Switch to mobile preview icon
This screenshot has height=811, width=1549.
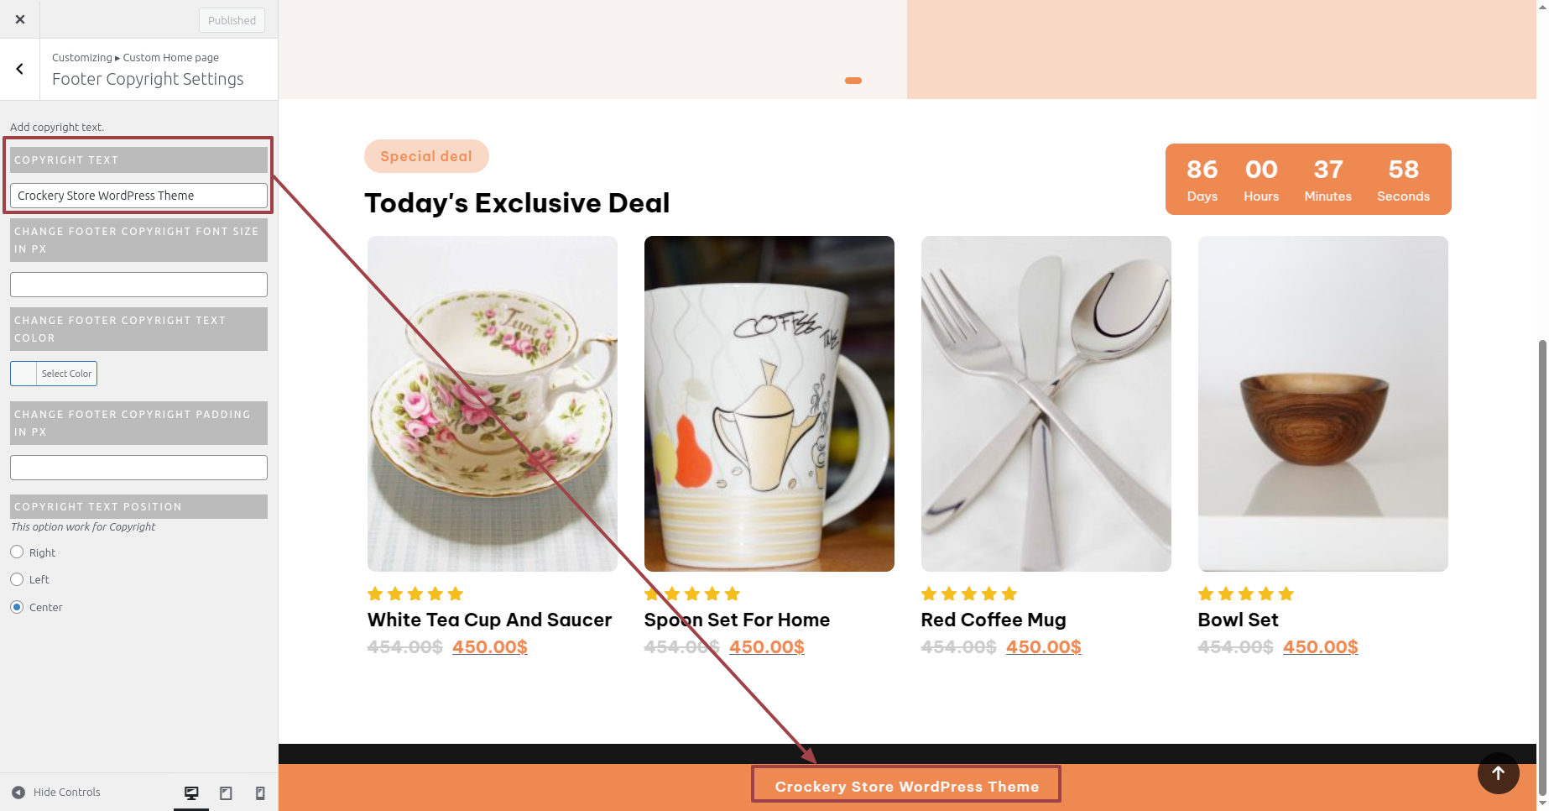pos(260,793)
